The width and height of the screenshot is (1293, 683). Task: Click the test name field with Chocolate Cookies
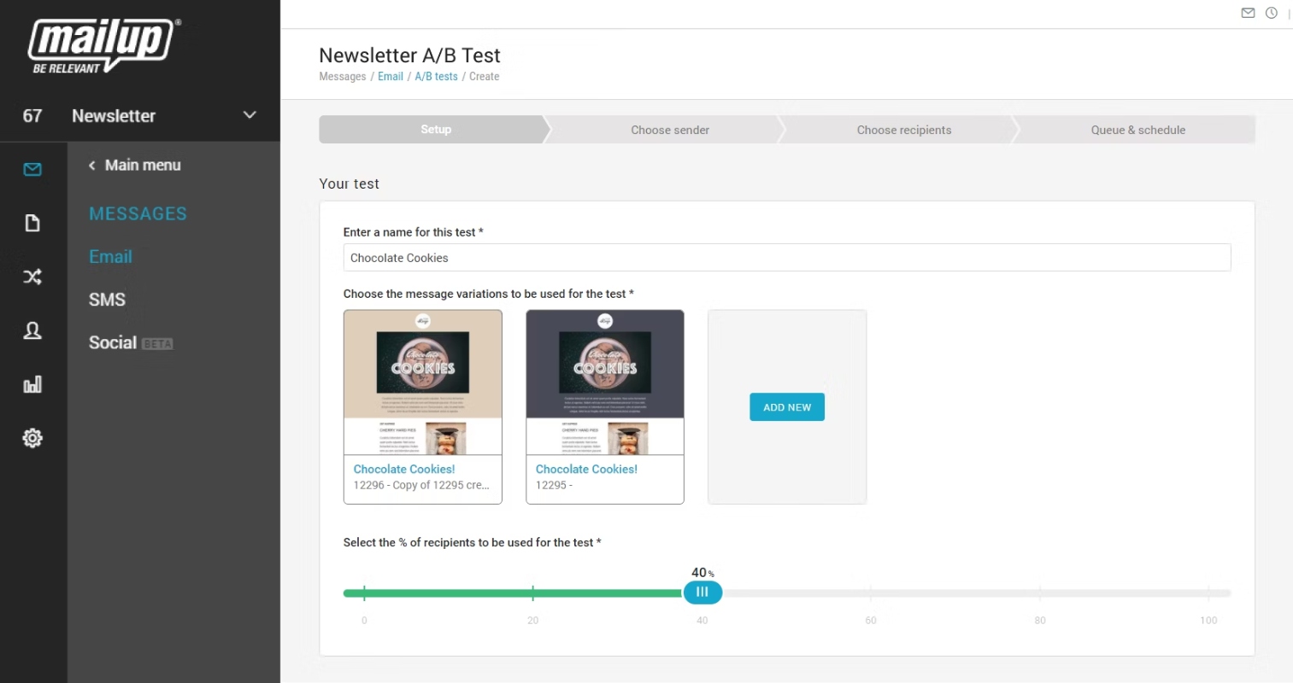pyautogui.click(x=787, y=258)
